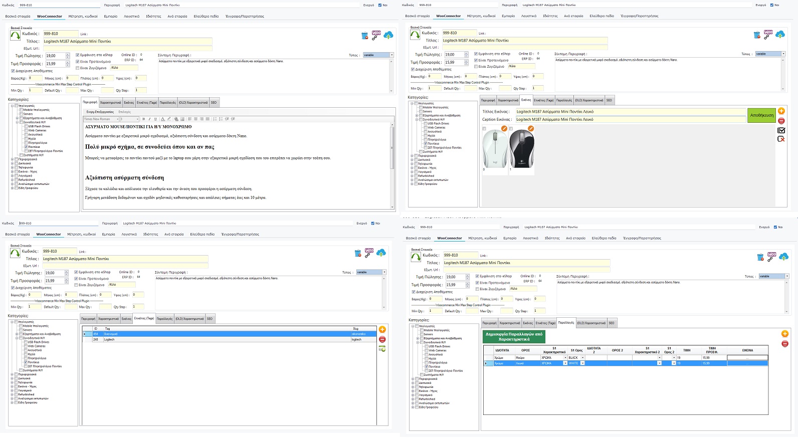Viewport: 798px width, 438px height.
Task: Toggle italic in the description editor
Action: [149, 119]
